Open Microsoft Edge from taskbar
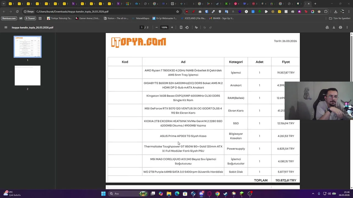The height and width of the screenshot is (198, 353). pyautogui.click(x=177, y=194)
